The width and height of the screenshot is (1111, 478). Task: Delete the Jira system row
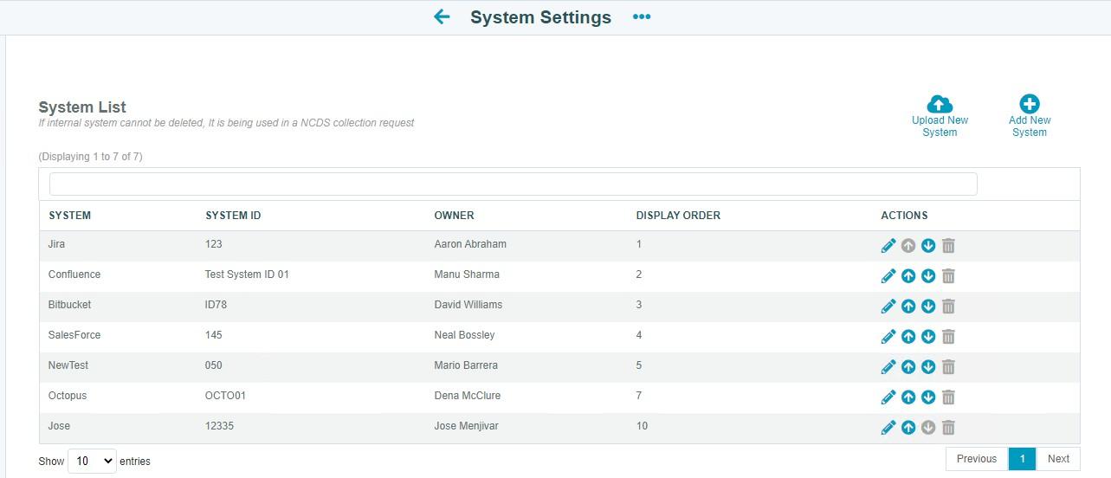(948, 246)
